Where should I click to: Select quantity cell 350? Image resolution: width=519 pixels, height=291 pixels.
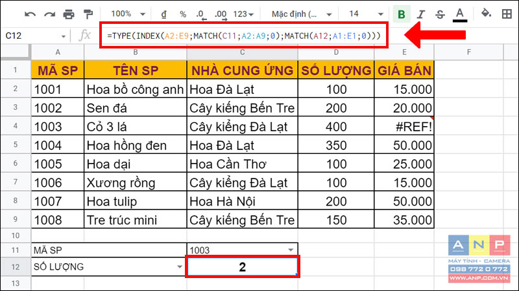point(336,145)
